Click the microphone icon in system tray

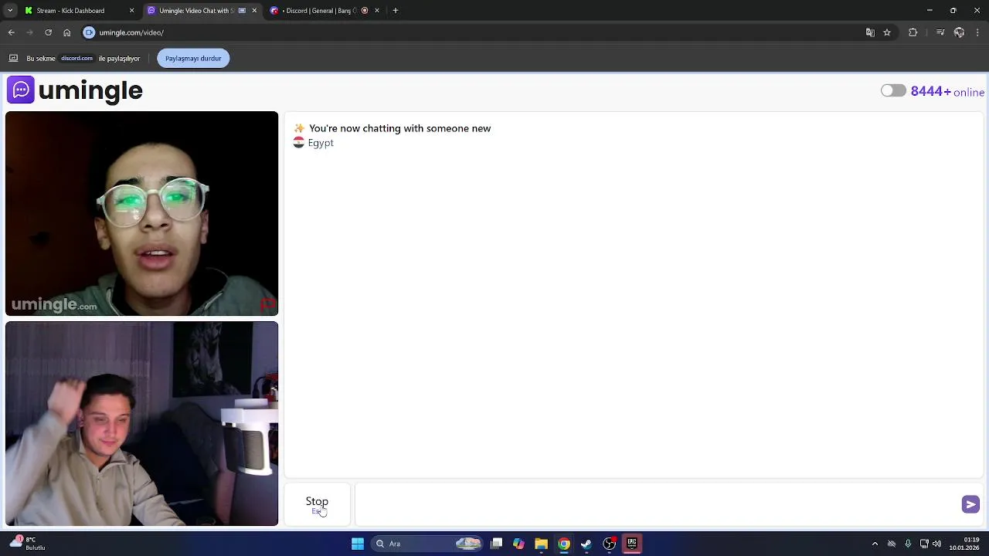(908, 544)
